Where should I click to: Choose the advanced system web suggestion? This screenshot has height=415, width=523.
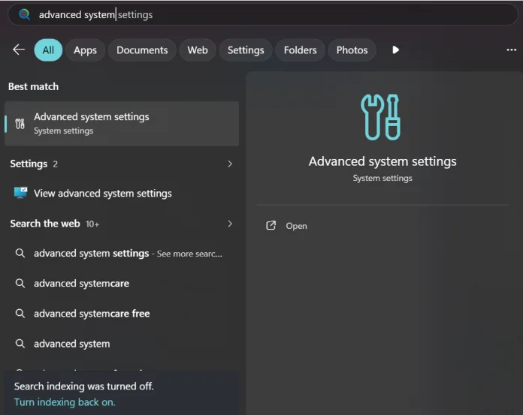tap(122, 344)
